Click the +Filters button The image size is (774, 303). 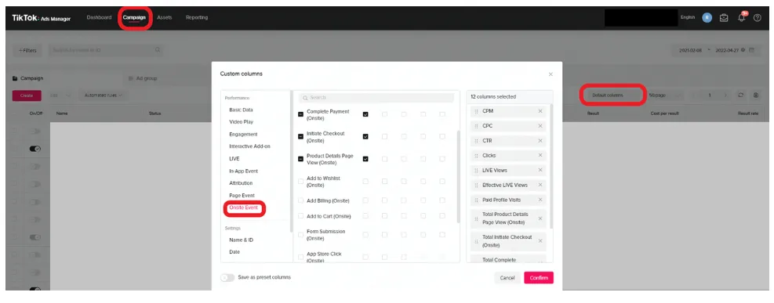click(27, 50)
